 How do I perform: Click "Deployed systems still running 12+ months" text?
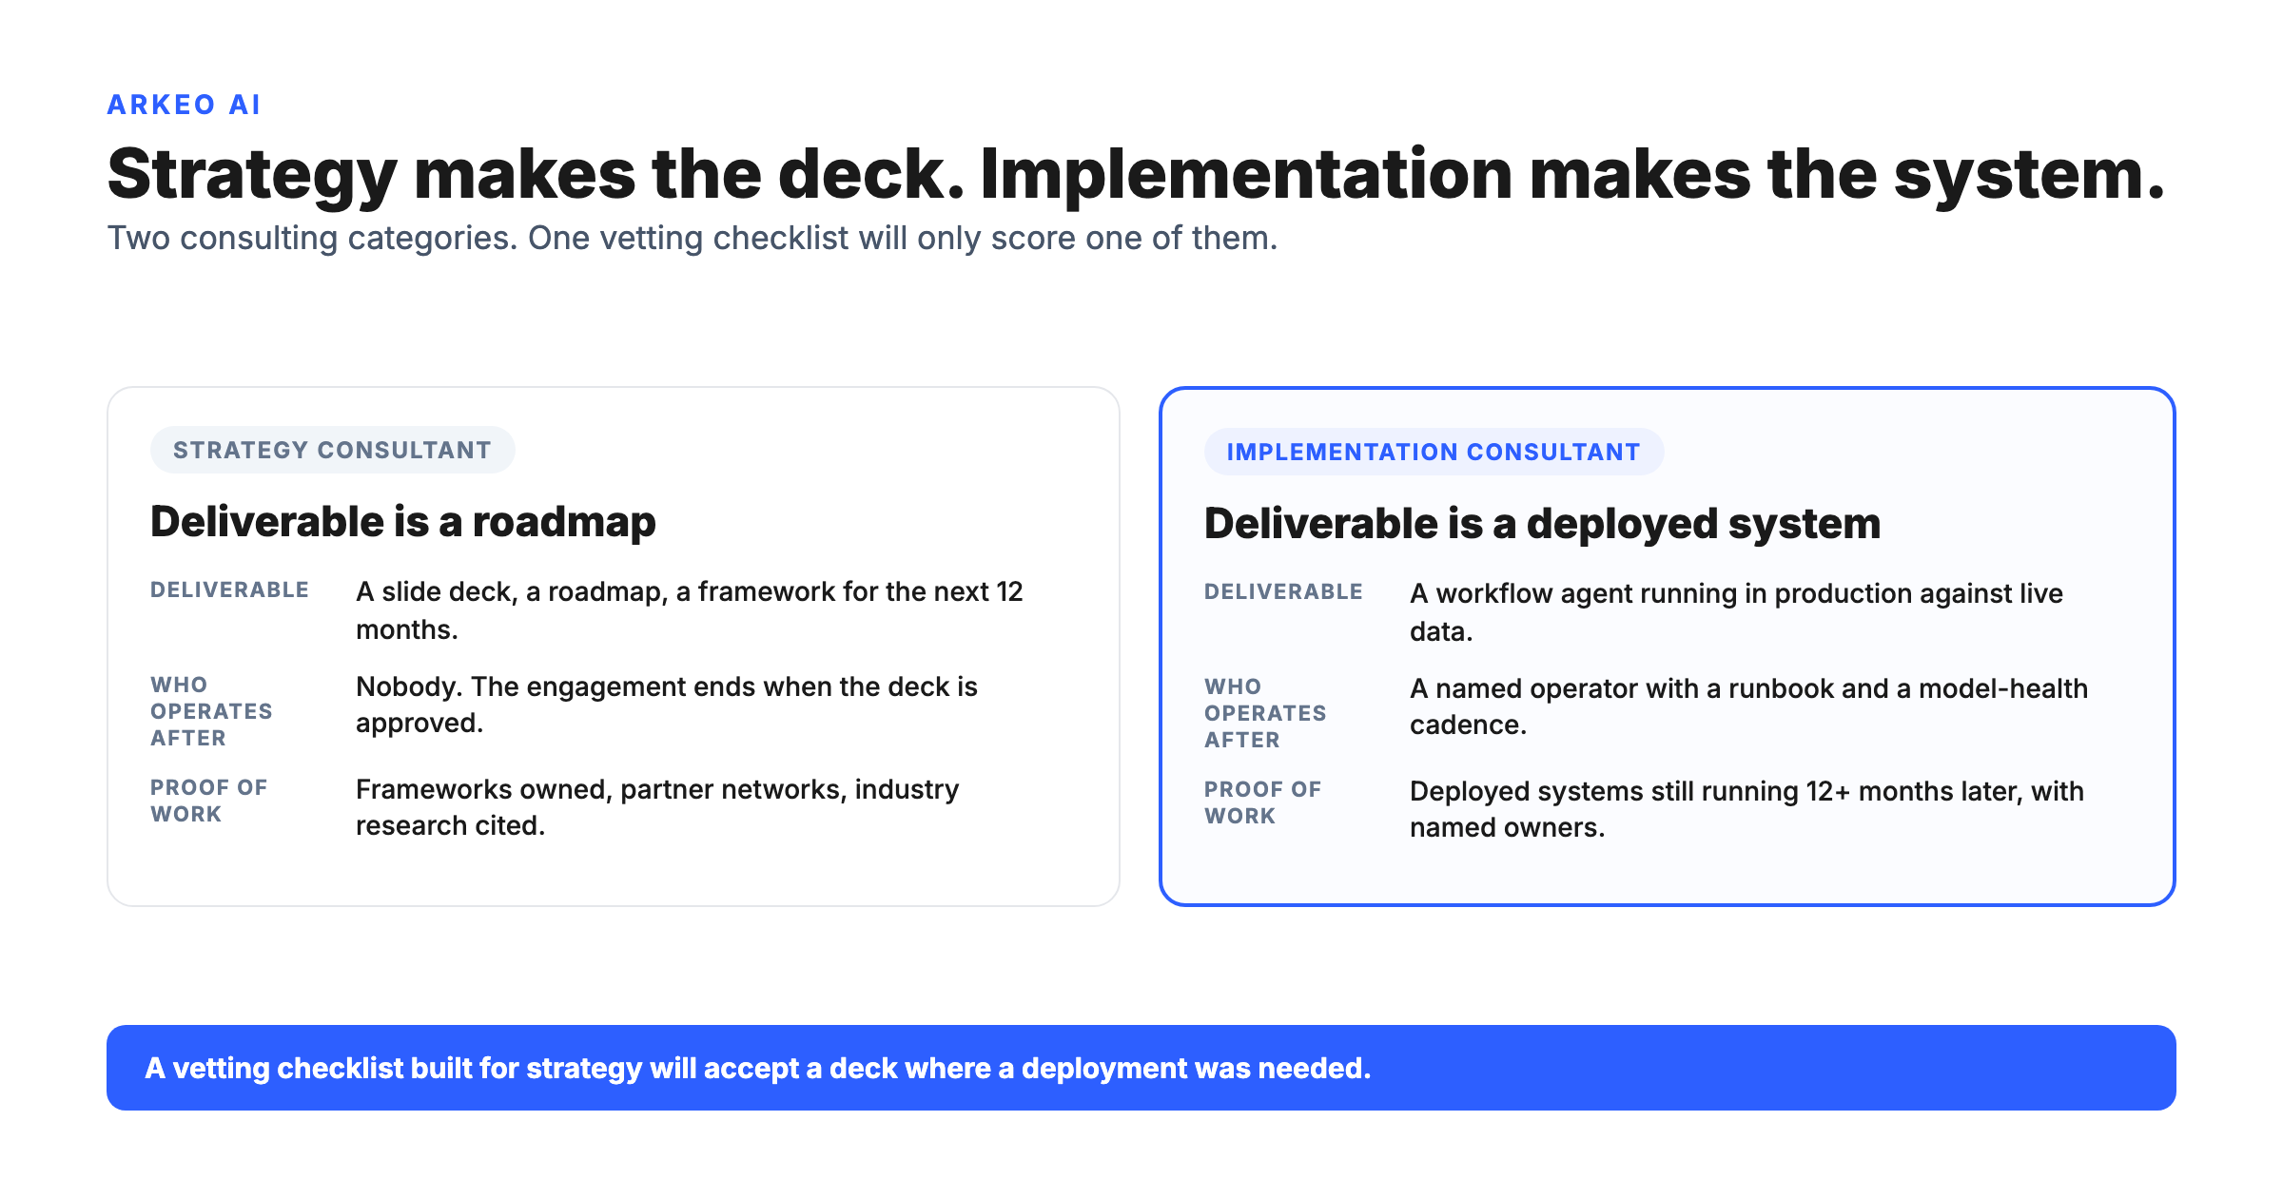point(1746,809)
